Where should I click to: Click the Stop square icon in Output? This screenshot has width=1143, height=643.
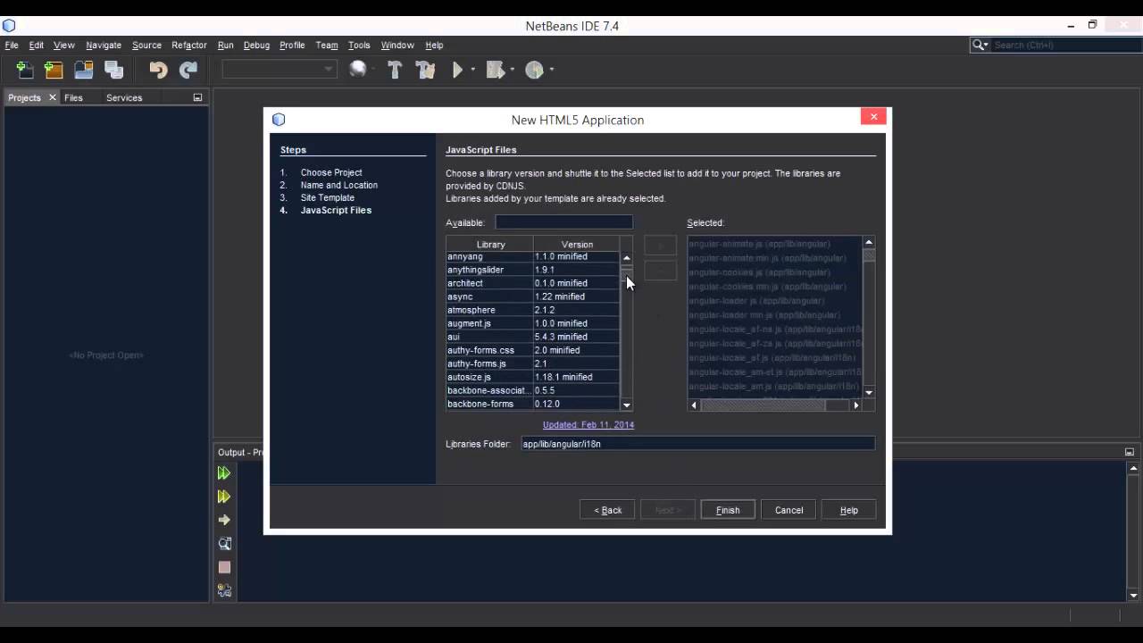tap(224, 567)
